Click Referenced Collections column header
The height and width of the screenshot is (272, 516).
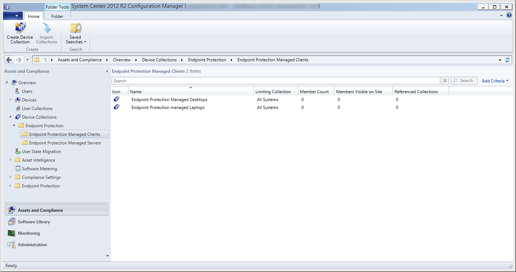pos(421,91)
